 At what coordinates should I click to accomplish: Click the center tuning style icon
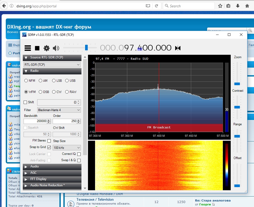point(178,48)
